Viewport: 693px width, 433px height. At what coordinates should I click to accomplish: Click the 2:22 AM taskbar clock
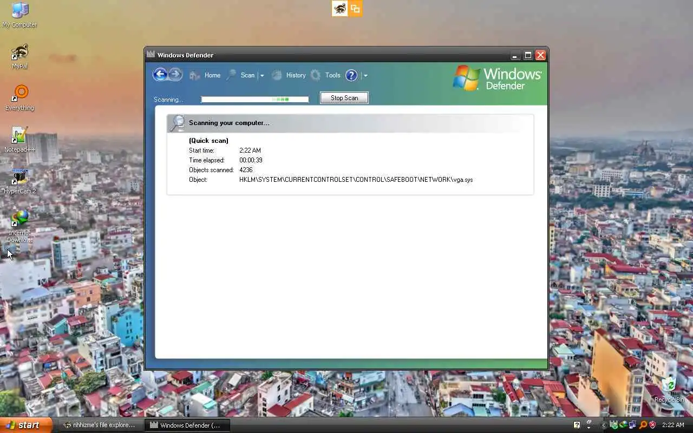pos(673,425)
